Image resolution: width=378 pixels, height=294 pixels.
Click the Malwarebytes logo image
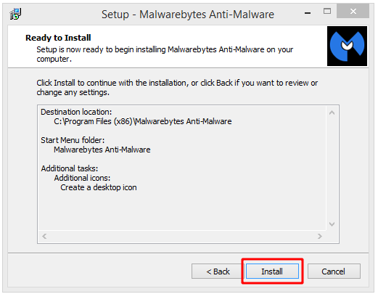347,46
